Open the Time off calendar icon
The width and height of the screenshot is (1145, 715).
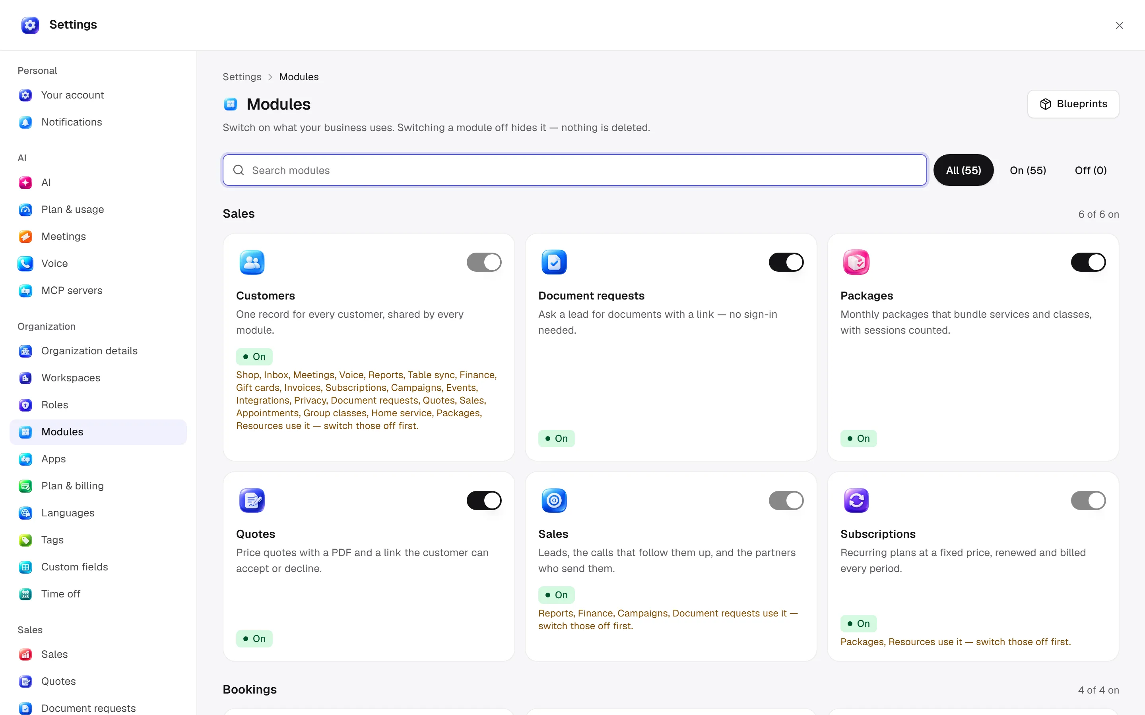tap(25, 594)
